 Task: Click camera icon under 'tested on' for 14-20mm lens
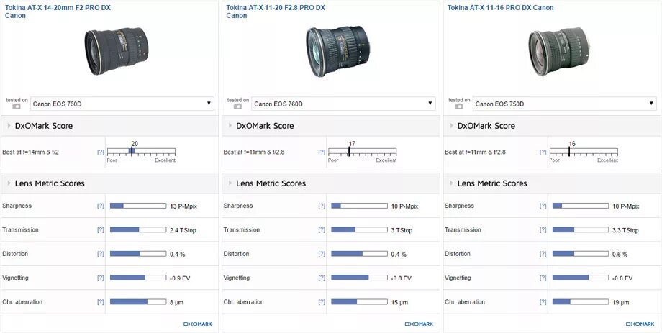[17, 106]
